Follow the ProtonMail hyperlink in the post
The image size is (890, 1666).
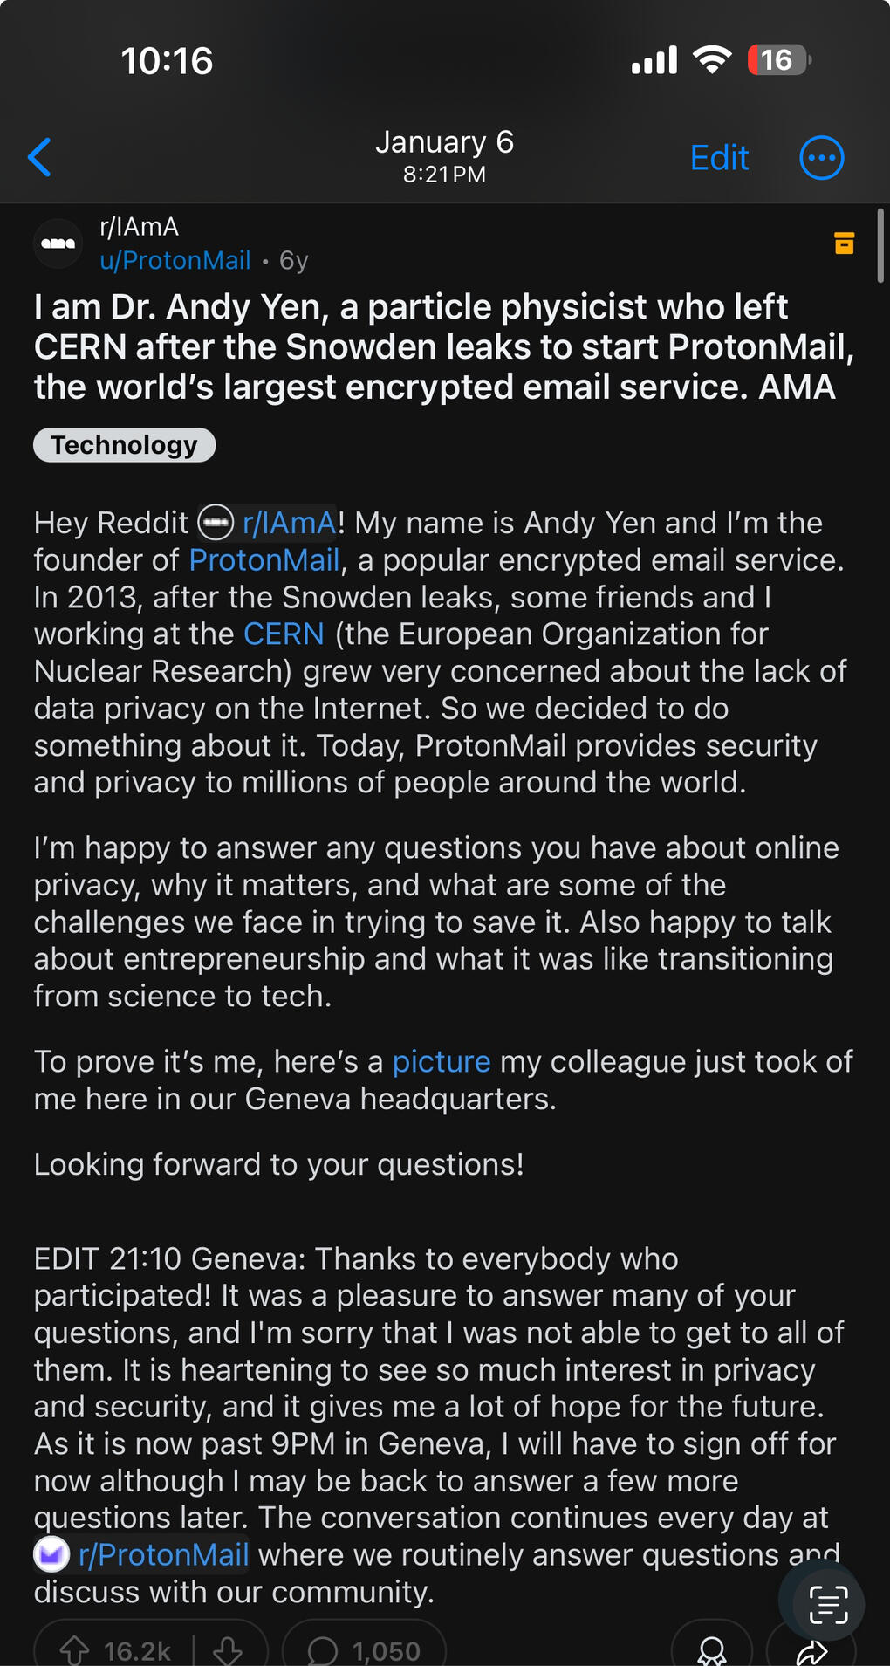pyautogui.click(x=264, y=560)
